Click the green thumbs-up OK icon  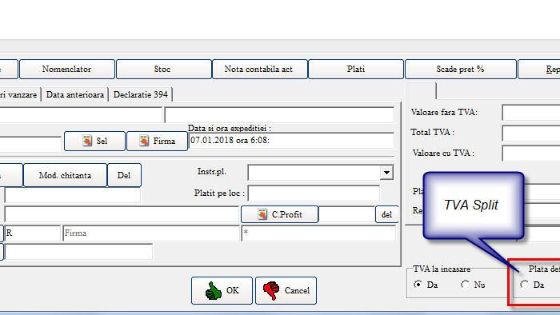[214, 291]
